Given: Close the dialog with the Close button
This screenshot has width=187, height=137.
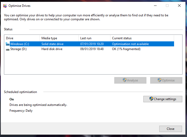Looking at the screenshot, I should [x=171, y=129].
